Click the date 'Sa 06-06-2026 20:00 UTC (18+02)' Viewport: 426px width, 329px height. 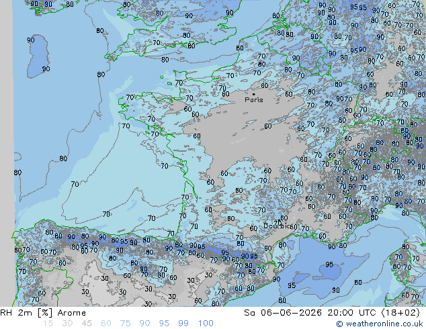pos(332,313)
